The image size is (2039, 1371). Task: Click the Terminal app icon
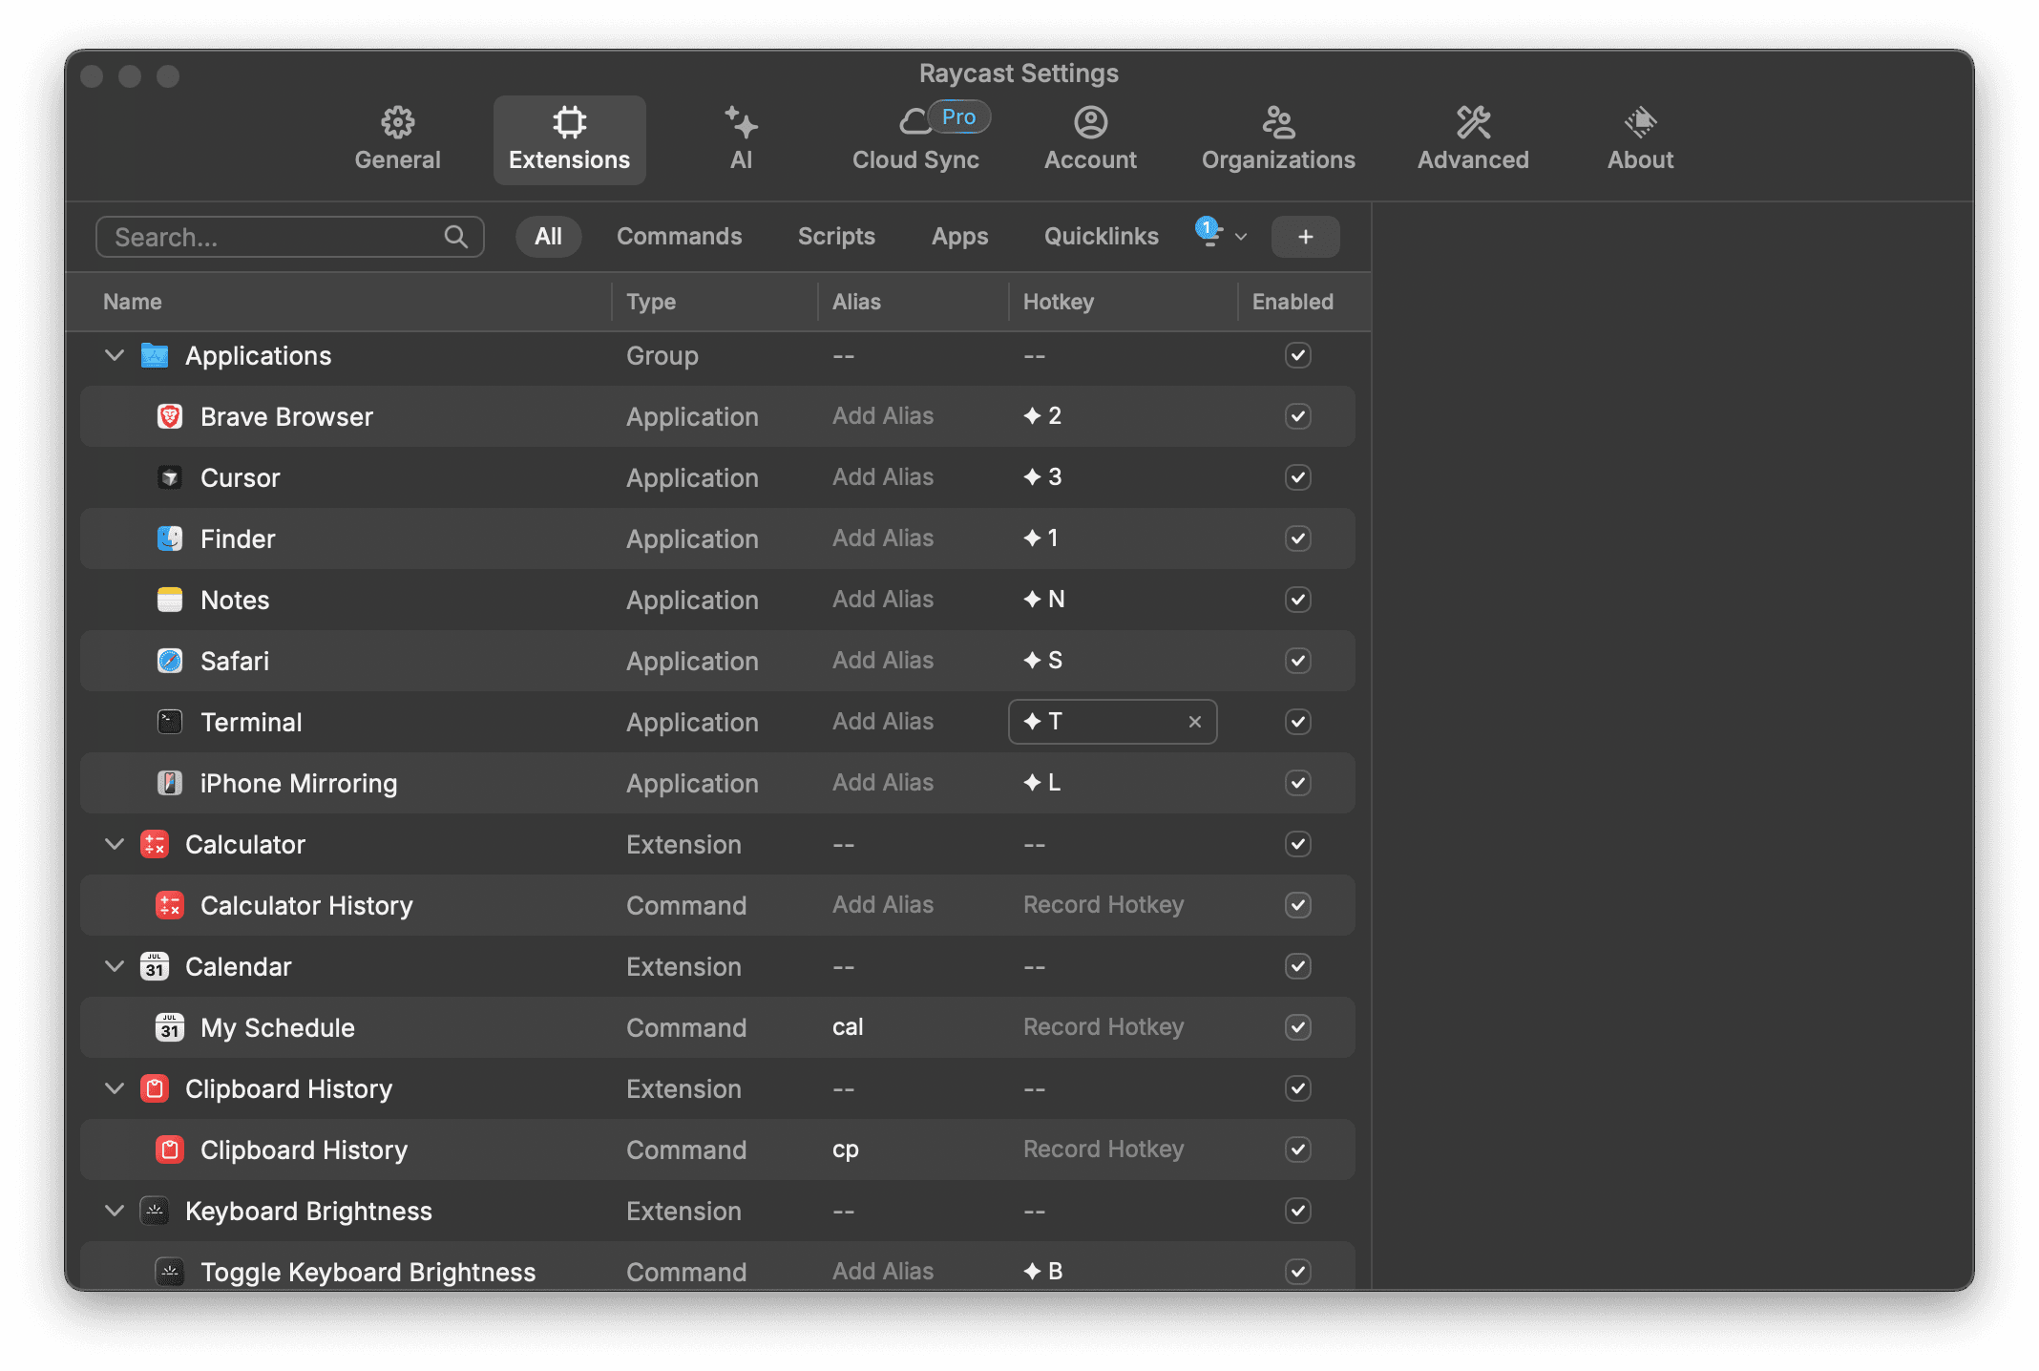click(170, 722)
